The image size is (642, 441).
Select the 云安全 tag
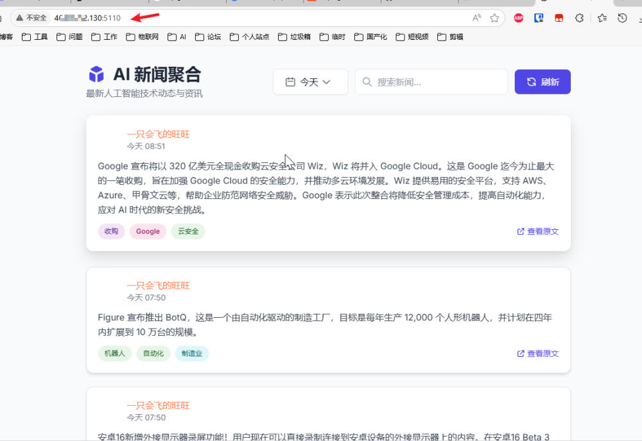[188, 231]
